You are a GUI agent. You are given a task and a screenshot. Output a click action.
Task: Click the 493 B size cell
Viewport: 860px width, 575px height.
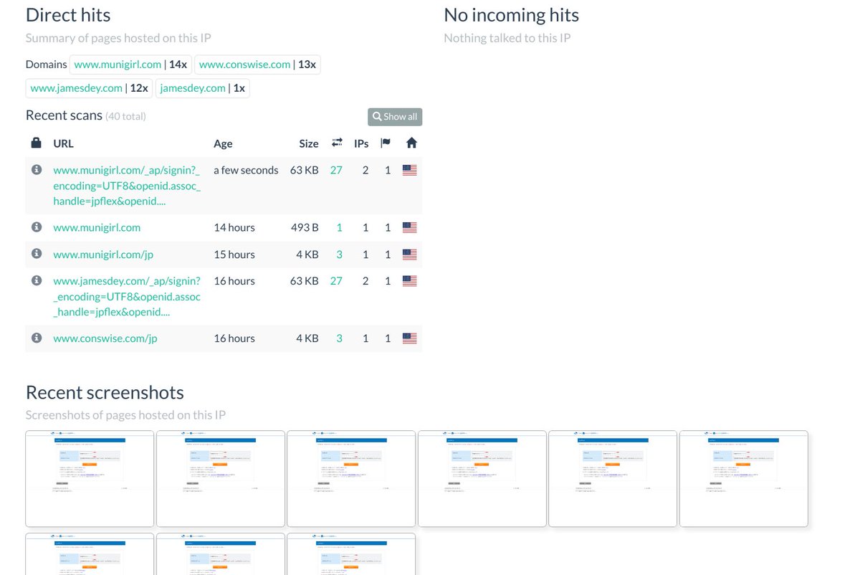[x=305, y=227]
